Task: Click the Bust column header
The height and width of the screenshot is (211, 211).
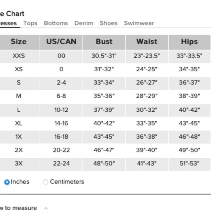Action: click(x=104, y=42)
